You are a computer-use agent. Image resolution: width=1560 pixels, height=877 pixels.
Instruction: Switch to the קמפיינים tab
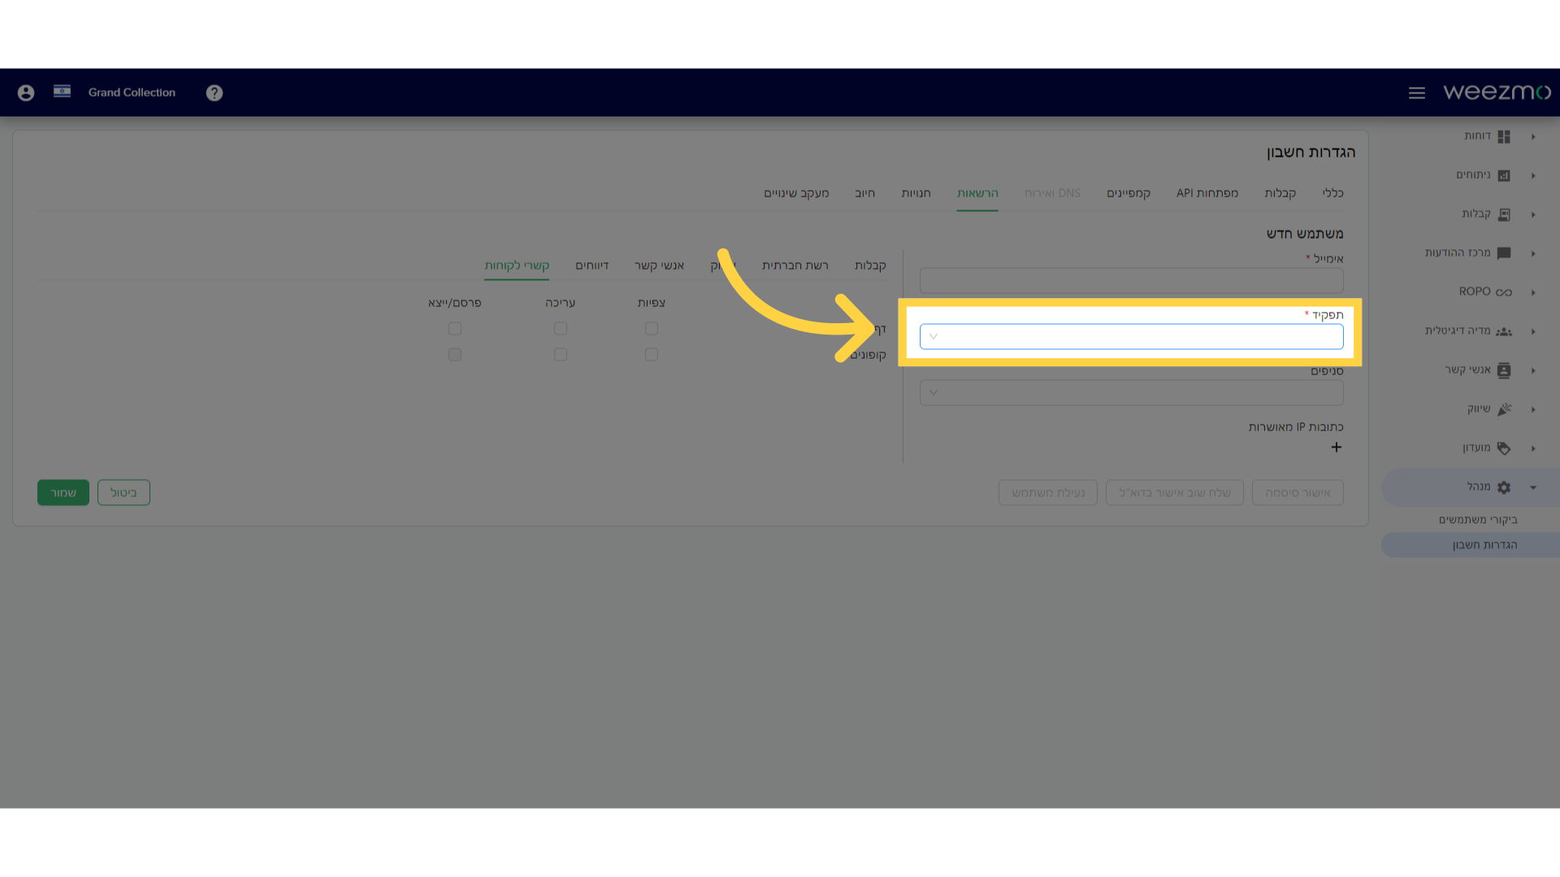coord(1129,193)
